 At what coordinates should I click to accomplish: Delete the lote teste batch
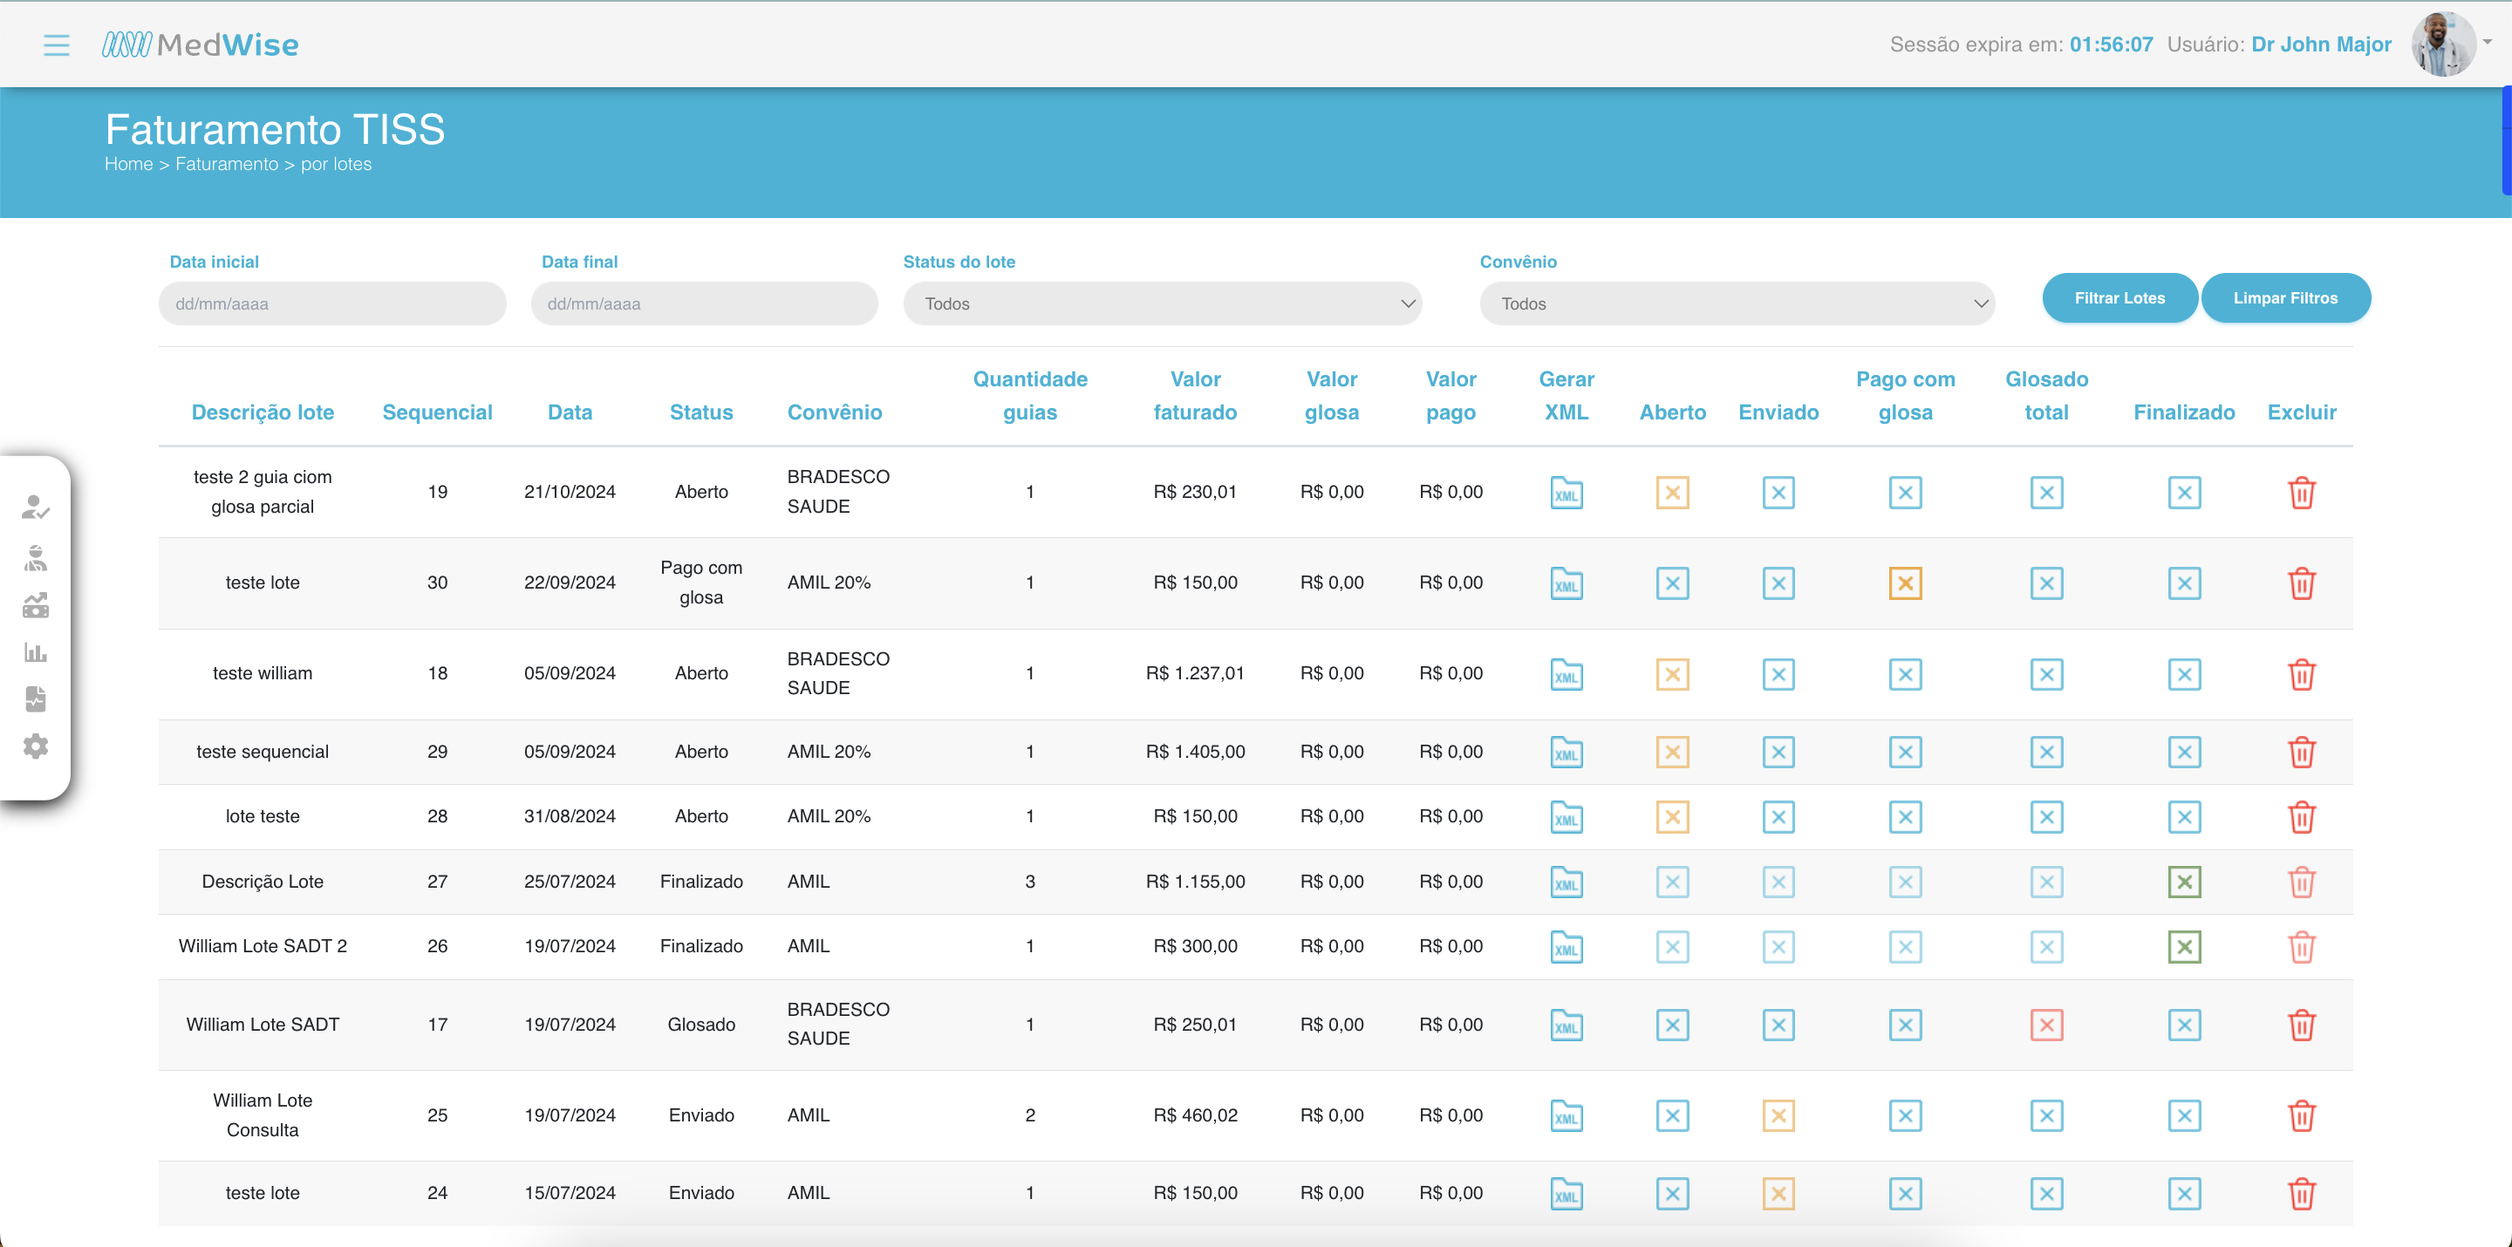tap(2302, 817)
